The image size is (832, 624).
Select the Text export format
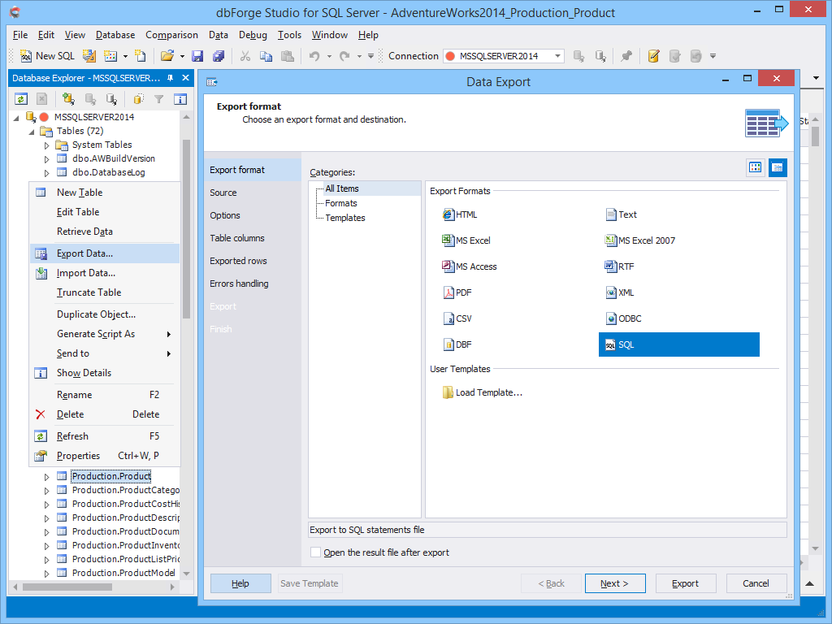621,214
